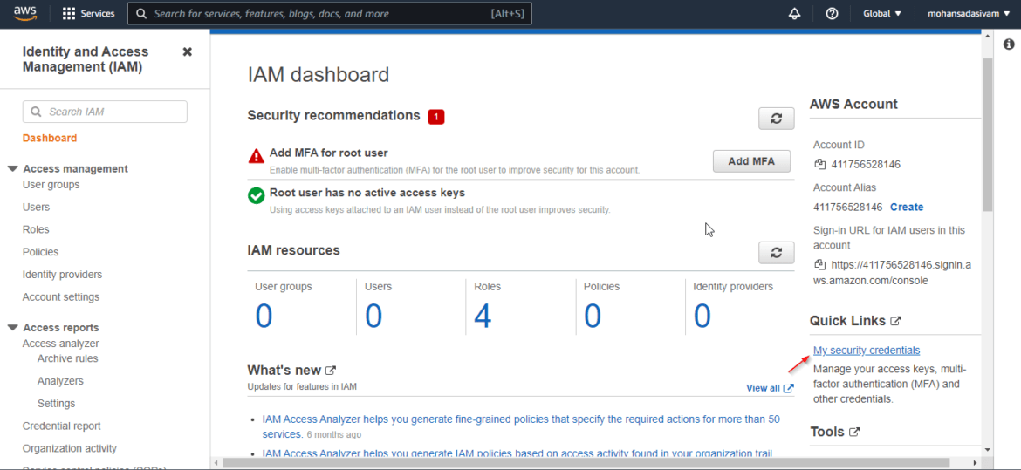Click the Account ID number 411756528146
The image size is (1021, 470).
pyautogui.click(x=866, y=164)
